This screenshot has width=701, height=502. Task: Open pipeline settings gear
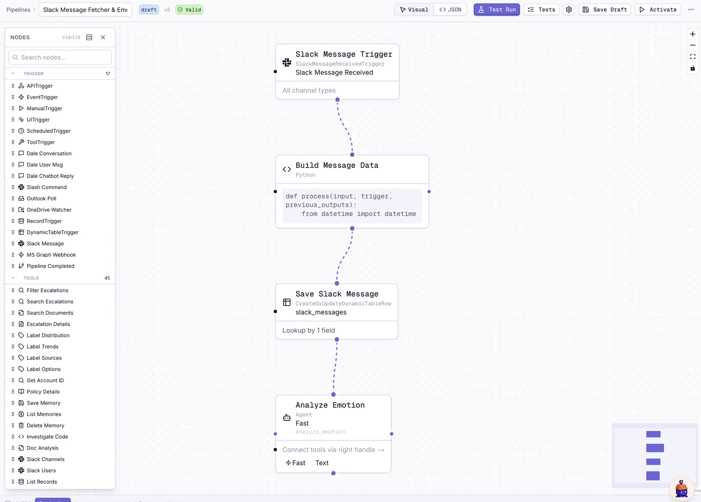pos(569,10)
